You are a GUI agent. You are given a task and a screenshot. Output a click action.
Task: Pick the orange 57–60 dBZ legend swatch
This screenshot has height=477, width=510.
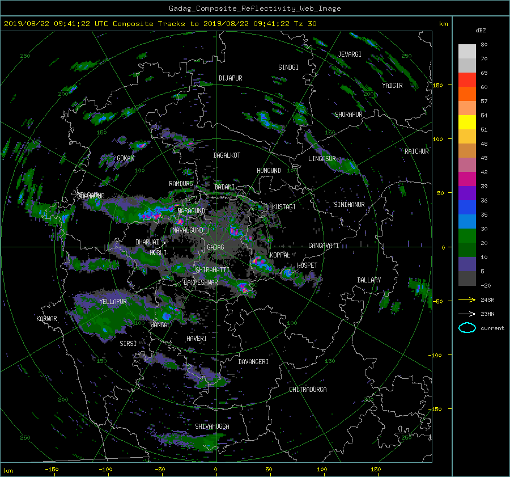[467, 94]
